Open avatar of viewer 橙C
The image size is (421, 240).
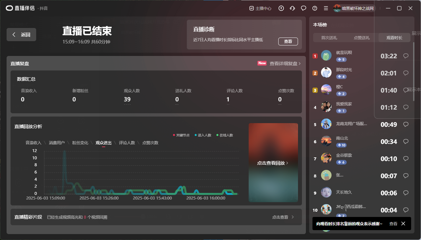coord(326,90)
